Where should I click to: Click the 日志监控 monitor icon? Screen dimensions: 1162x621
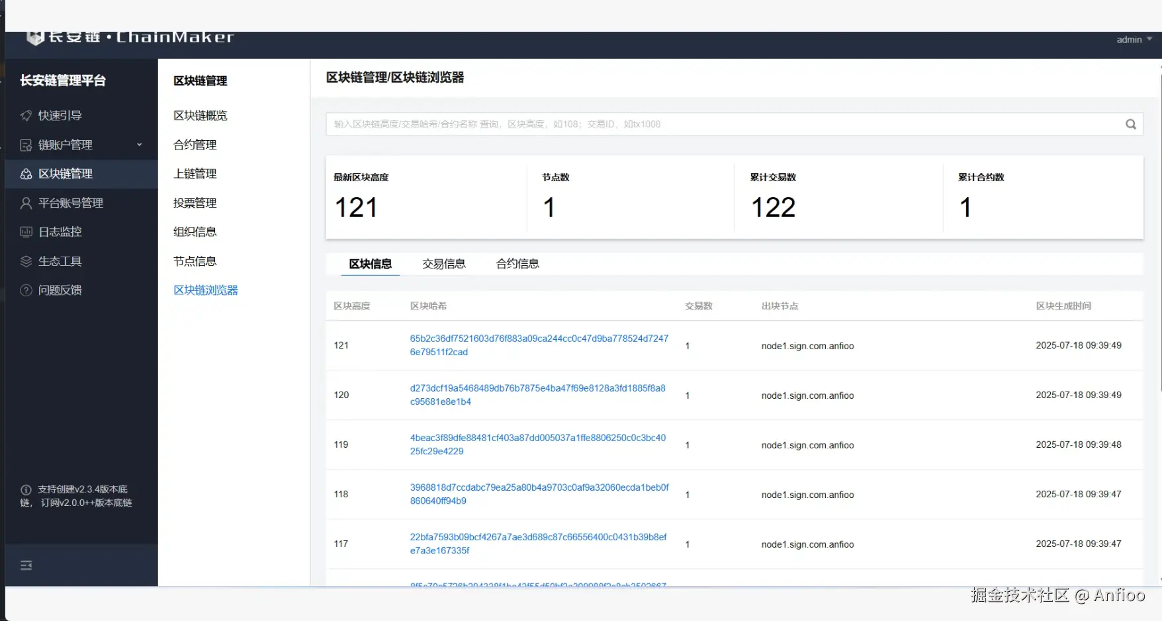coord(26,232)
